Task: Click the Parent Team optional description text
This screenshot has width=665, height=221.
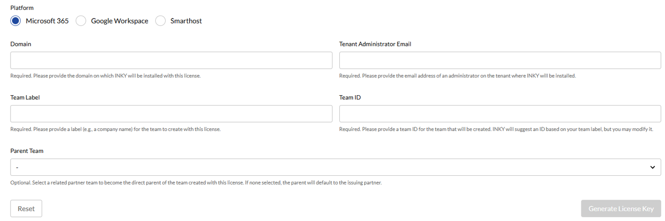Action: 196,183
